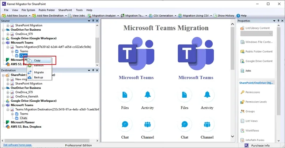Open the View menu
The width and height of the screenshot is (285, 148).
click(x=15, y=10)
